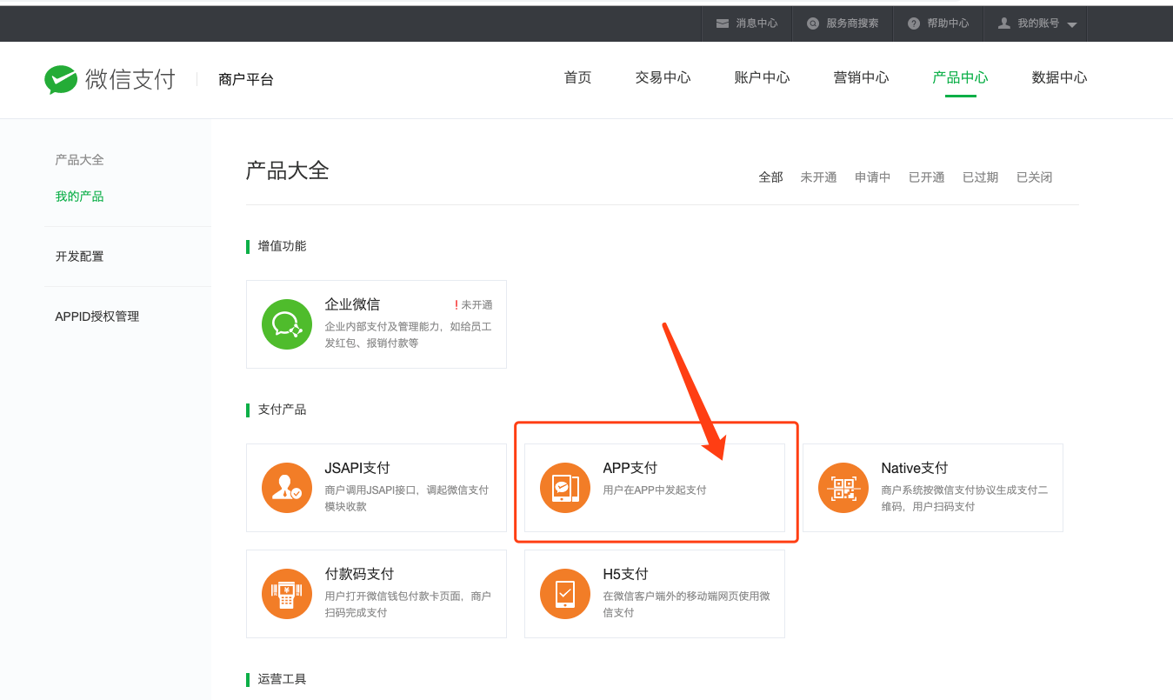
Task: Filter products by 已过期
Action: [981, 177]
